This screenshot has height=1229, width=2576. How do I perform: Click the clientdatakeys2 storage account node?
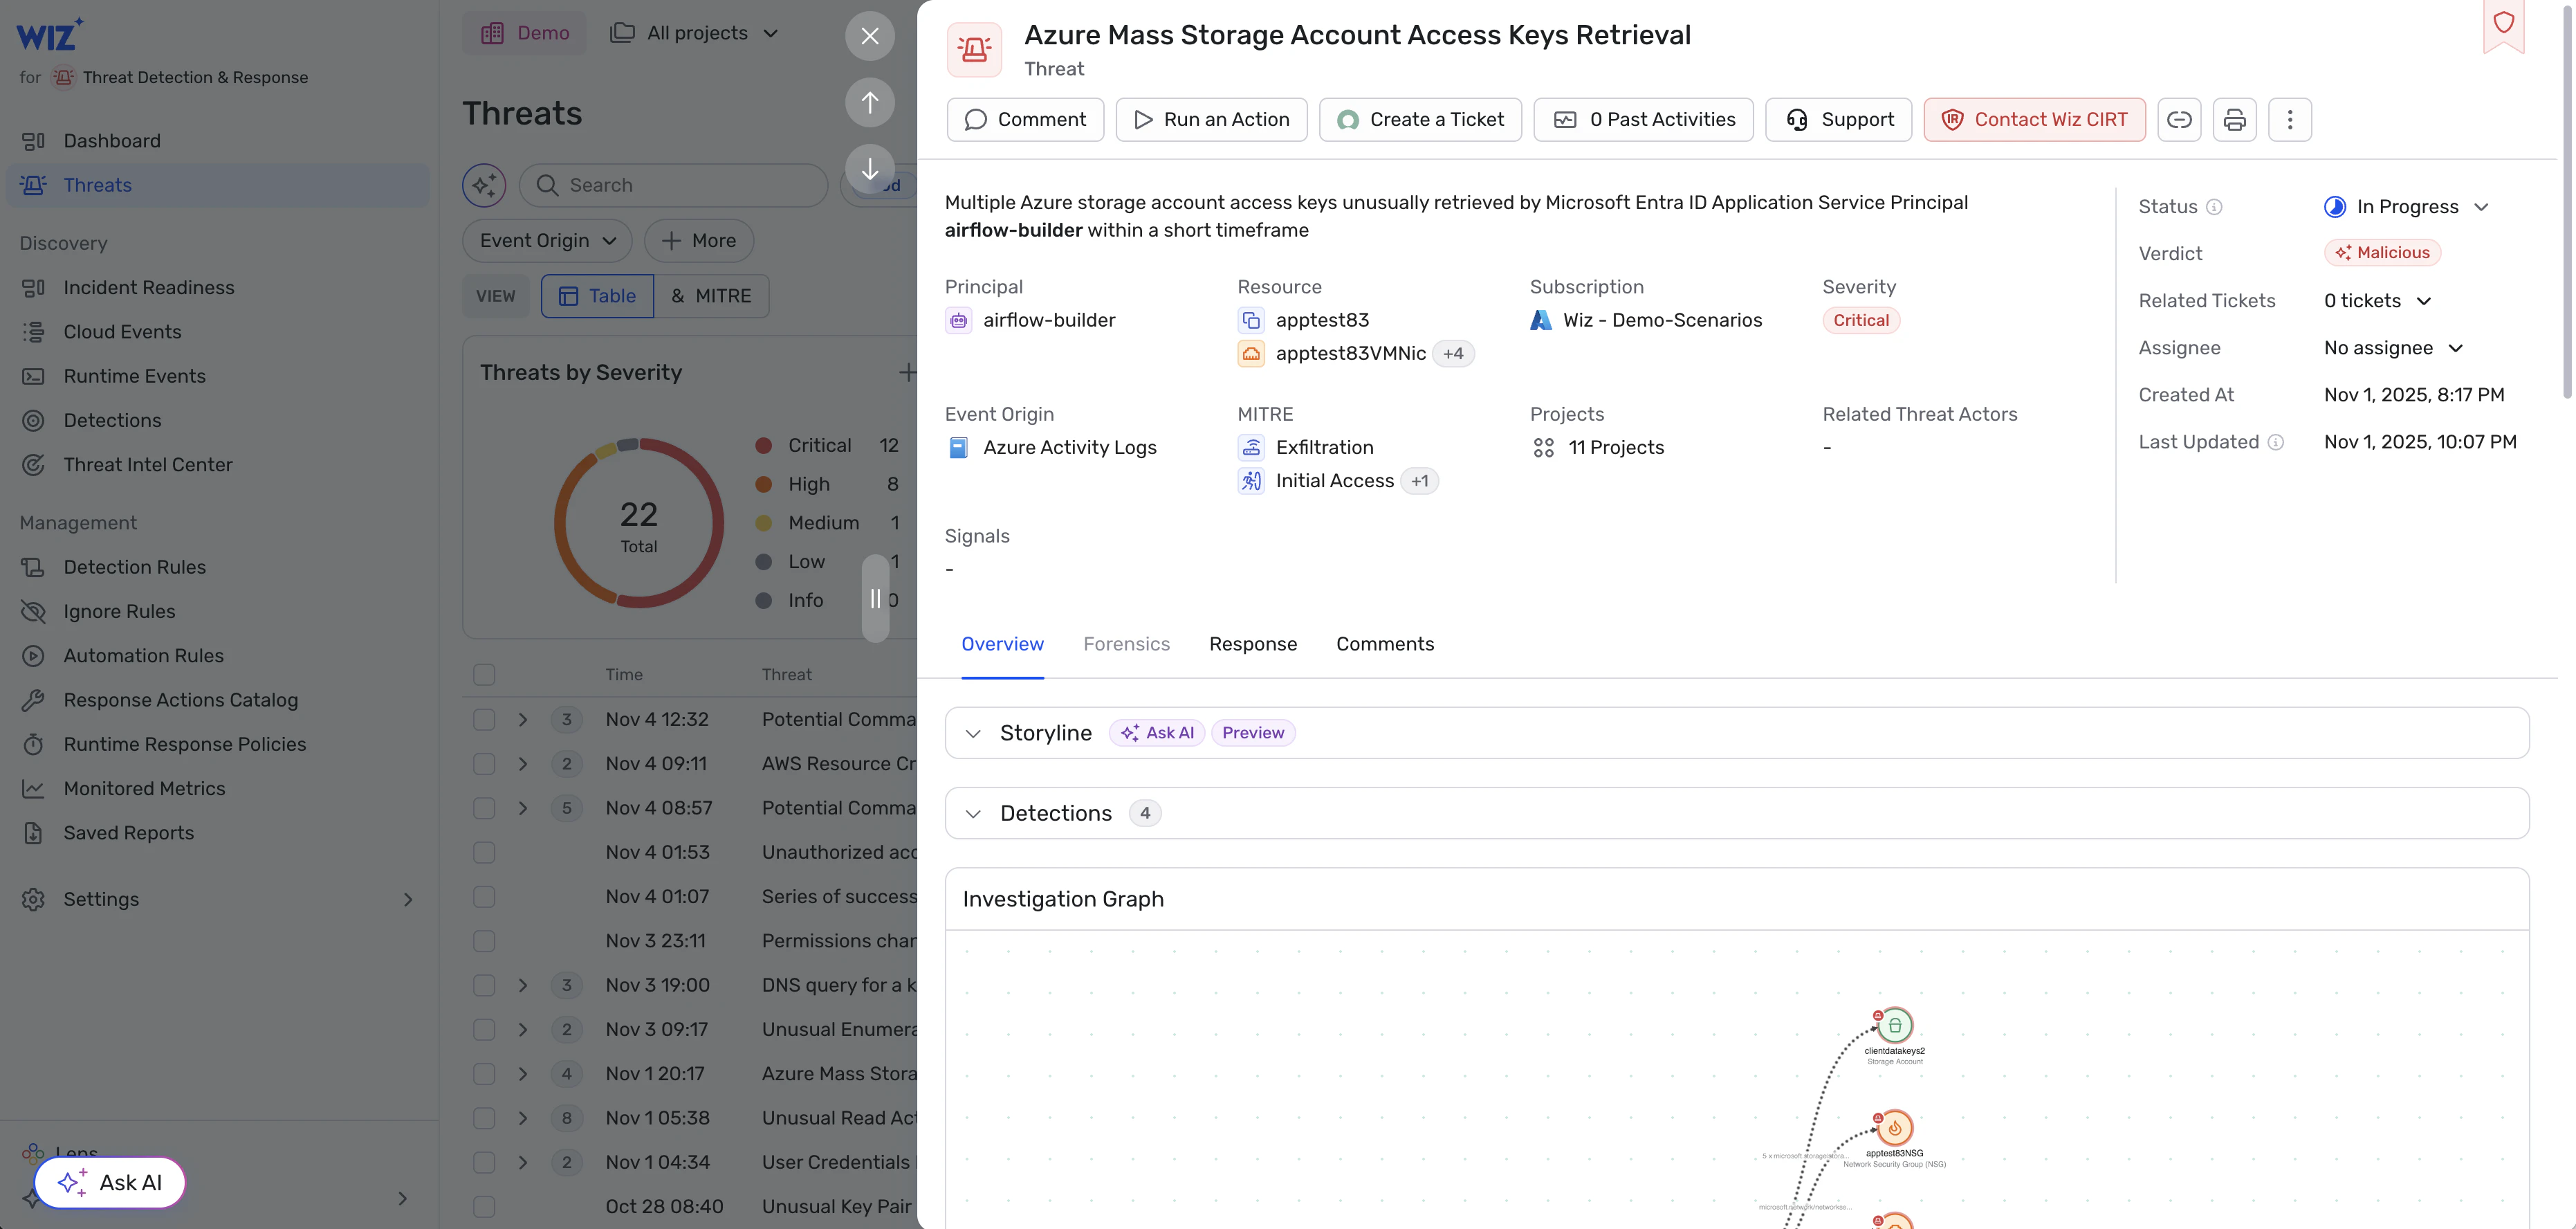tap(1894, 1025)
